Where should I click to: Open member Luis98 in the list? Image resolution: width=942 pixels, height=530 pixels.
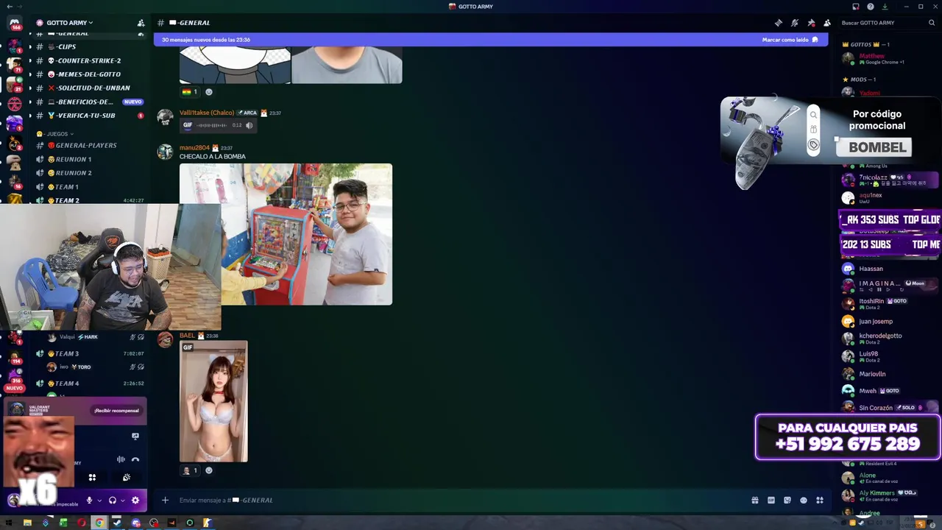(887, 356)
